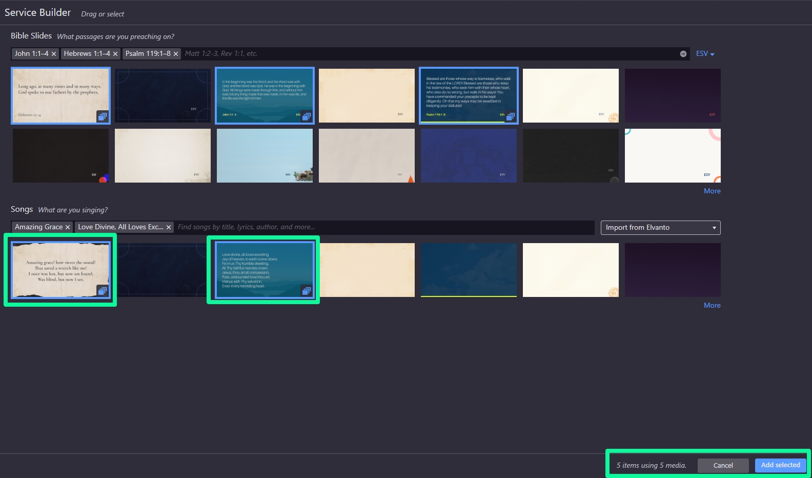The height and width of the screenshot is (478, 812).
Task: Select the Hebrews 1:1-4 parchment slide thumbnail
Action: [60, 95]
